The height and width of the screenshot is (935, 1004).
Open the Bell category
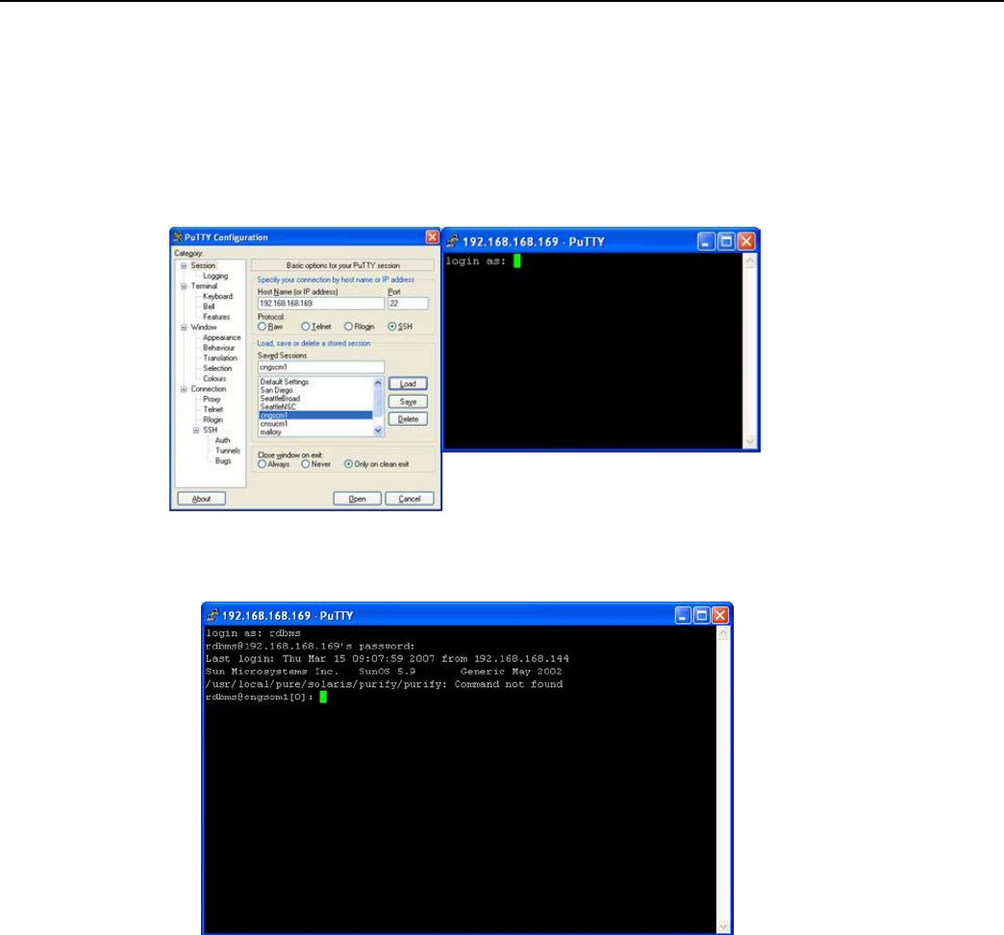(209, 307)
